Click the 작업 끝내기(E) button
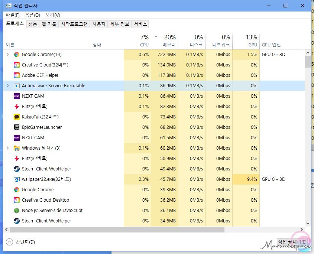 (x=292, y=242)
